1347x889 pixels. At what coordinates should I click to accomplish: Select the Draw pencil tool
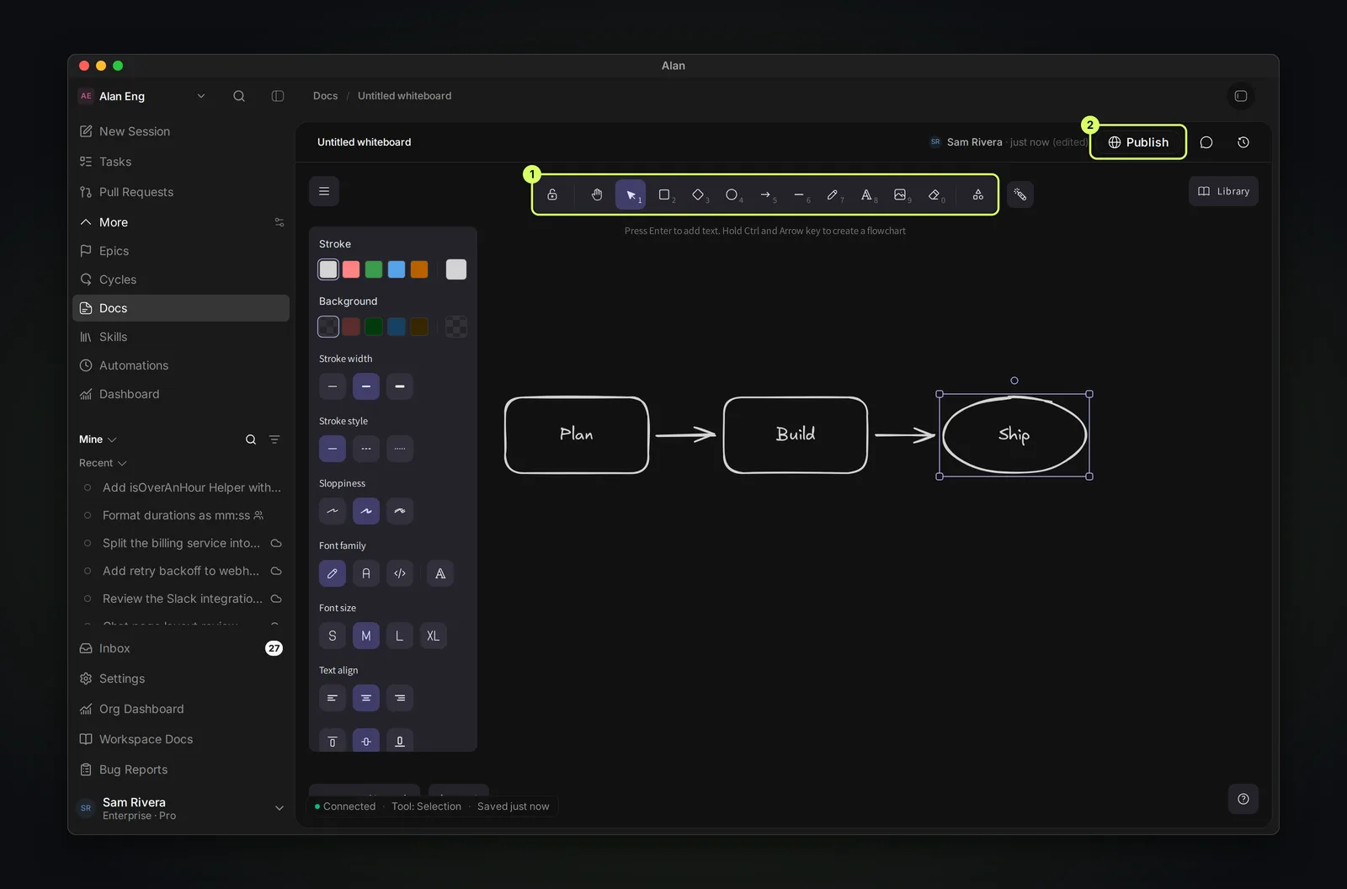click(x=833, y=194)
